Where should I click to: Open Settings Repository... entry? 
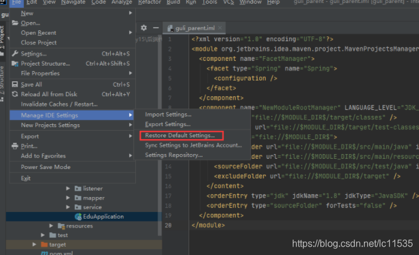tap(174, 155)
